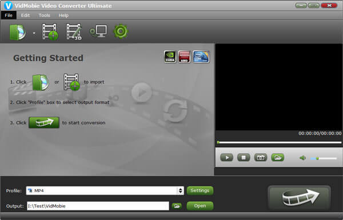Click the Settings button beside Profile
343x220 pixels.
(x=200, y=190)
